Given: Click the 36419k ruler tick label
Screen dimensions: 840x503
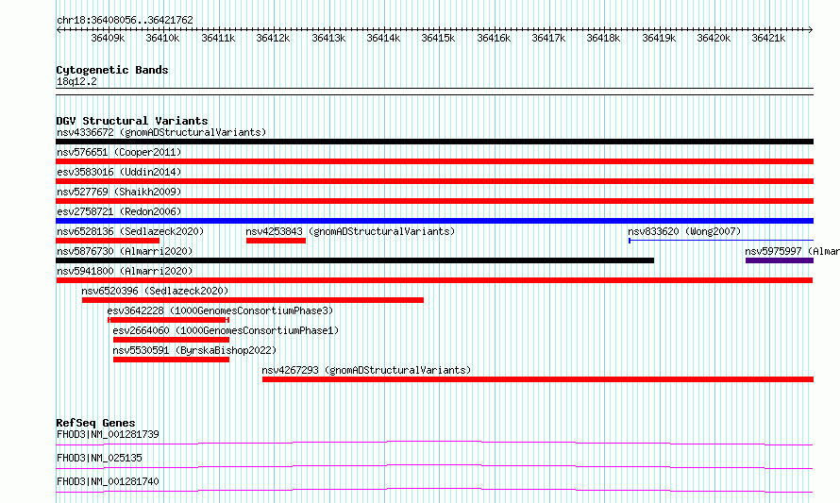Looking at the screenshot, I should coord(659,38).
